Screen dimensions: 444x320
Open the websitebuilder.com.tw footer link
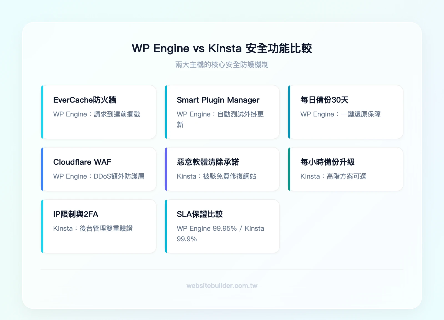pyautogui.click(x=222, y=286)
